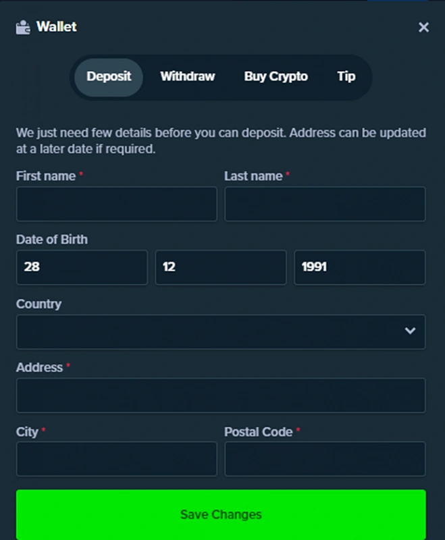Select the Postal Code input field
Screen dimensions: 445x540
(325, 459)
